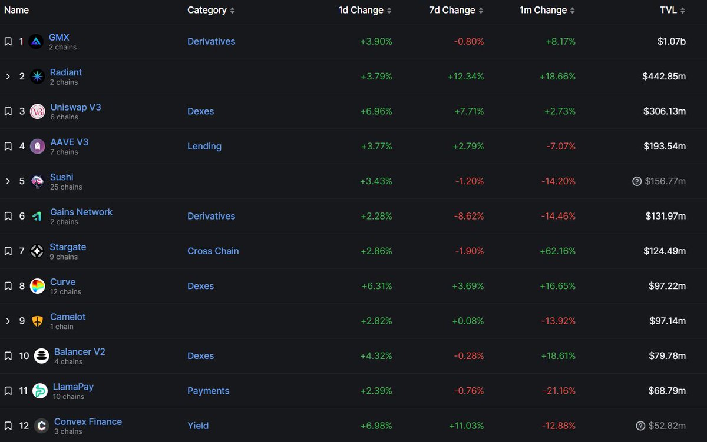707x442 pixels.
Task: Click the question mark next to Convex TVL
Action: (640, 426)
